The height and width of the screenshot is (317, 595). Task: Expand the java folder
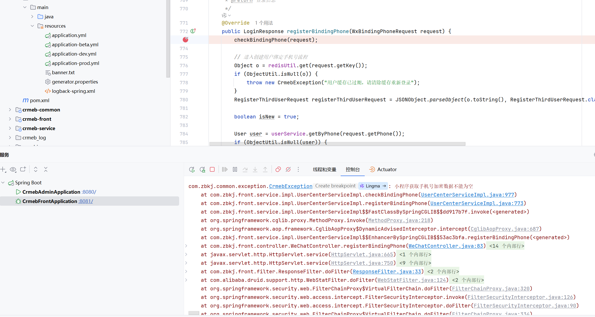point(32,17)
